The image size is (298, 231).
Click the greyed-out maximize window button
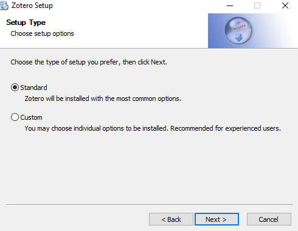tap(257, 5)
